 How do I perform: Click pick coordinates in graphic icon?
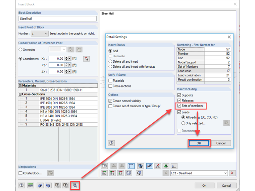pos(86,59)
